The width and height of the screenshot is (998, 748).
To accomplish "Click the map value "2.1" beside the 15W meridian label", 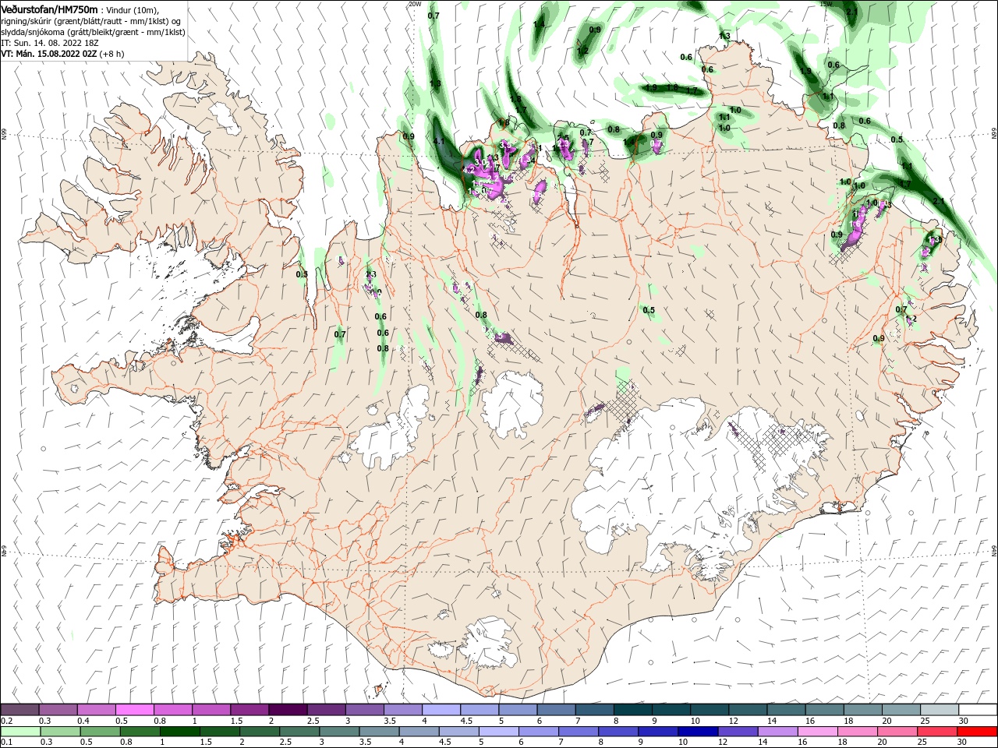I will (x=851, y=12).
